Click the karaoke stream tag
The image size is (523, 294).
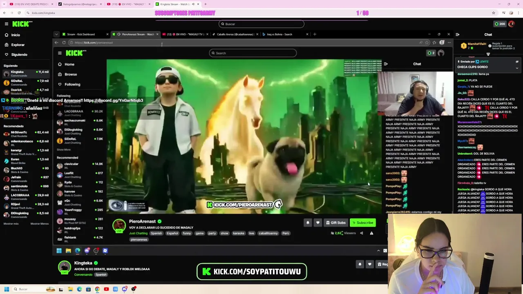[238, 233]
